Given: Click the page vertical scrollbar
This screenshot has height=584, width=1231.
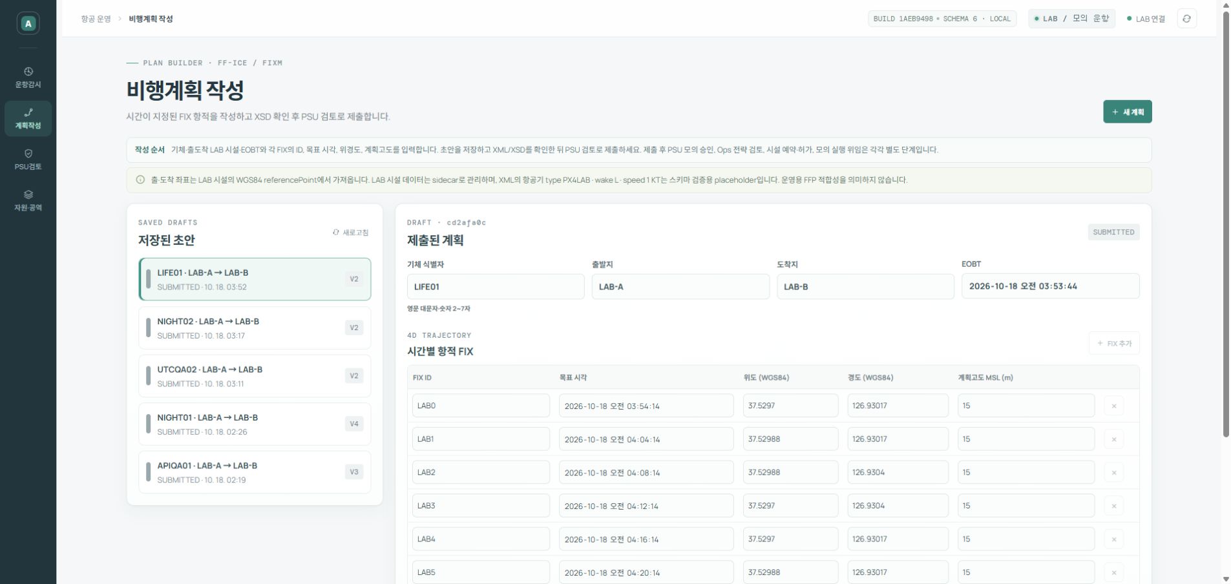Looking at the screenshot, I should 1226,224.
